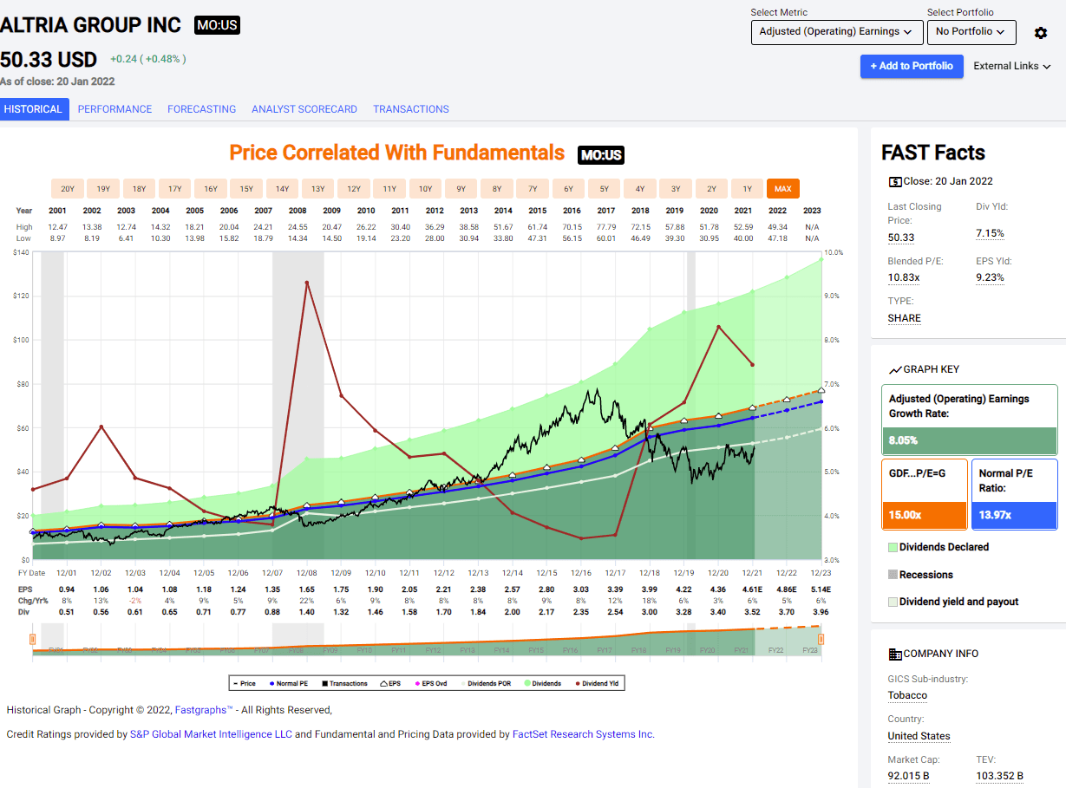The image size is (1066, 788).
Task: Switch to the PERFORMANCE tab
Action: 114,109
